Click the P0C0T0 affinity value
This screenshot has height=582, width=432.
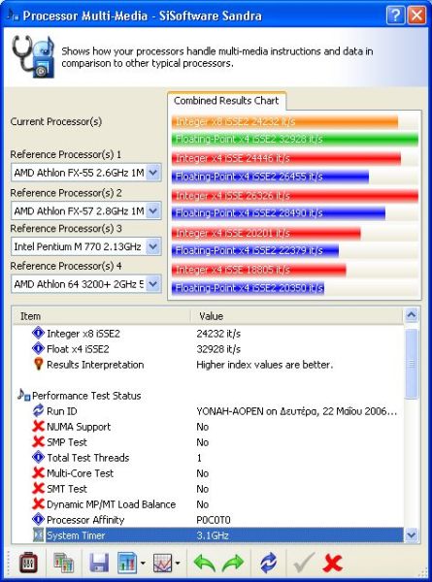tap(214, 520)
